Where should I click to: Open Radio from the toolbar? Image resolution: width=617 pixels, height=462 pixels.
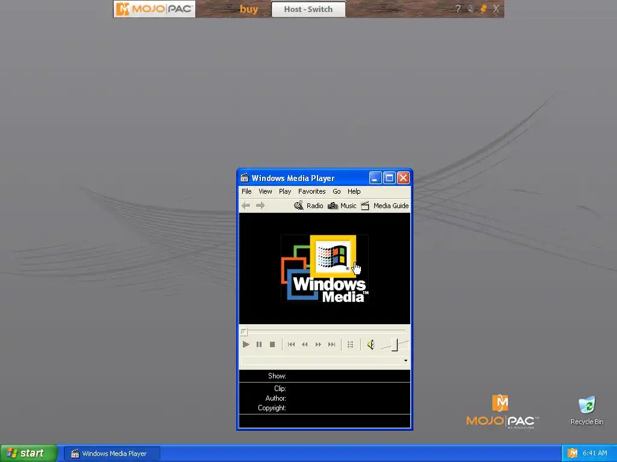pyautogui.click(x=309, y=206)
